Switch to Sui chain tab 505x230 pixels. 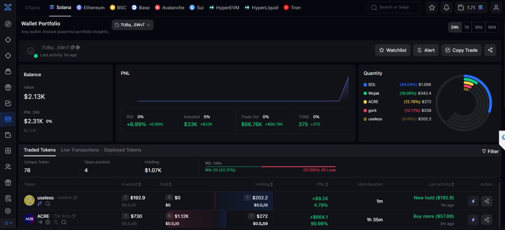(197, 8)
